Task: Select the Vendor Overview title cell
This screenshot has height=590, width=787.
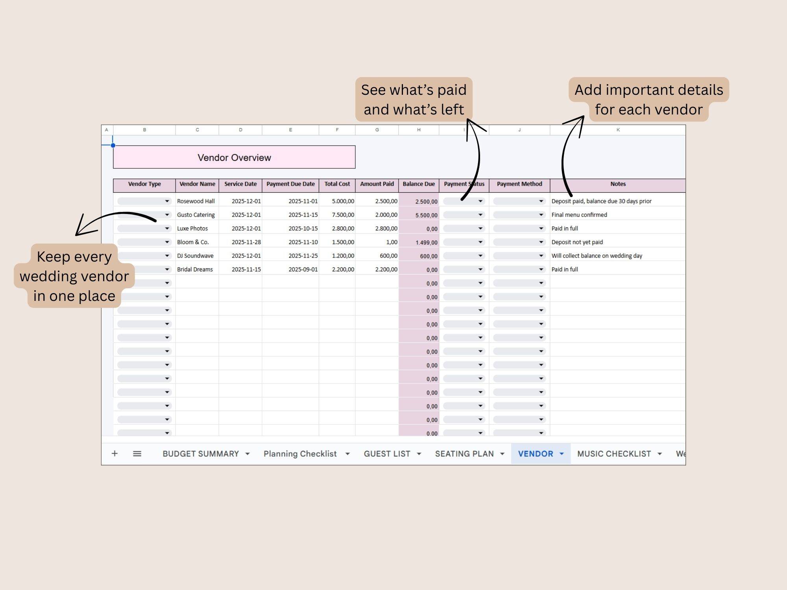Action: 234,157
